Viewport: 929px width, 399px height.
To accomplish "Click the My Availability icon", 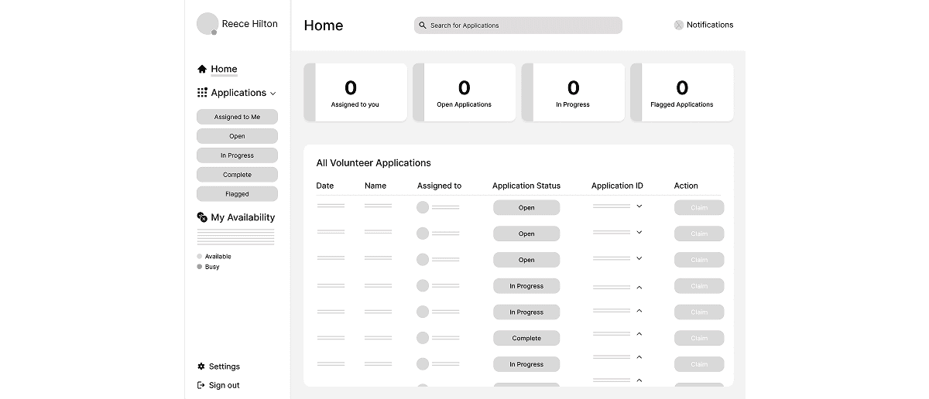I will (x=202, y=217).
